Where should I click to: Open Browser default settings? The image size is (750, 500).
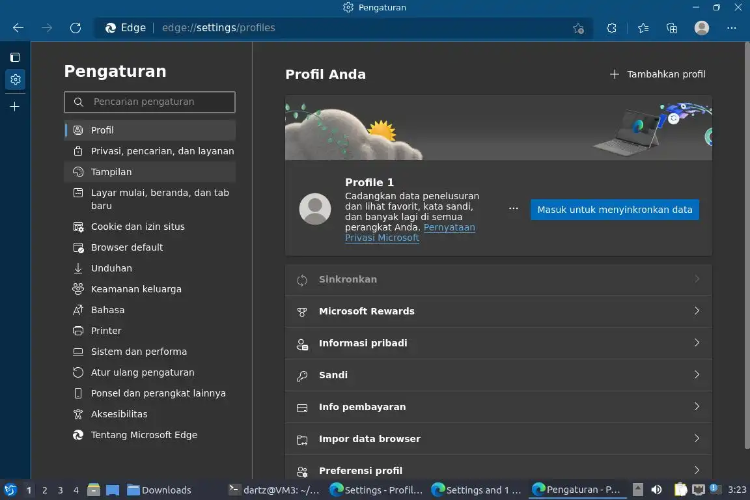click(150, 247)
